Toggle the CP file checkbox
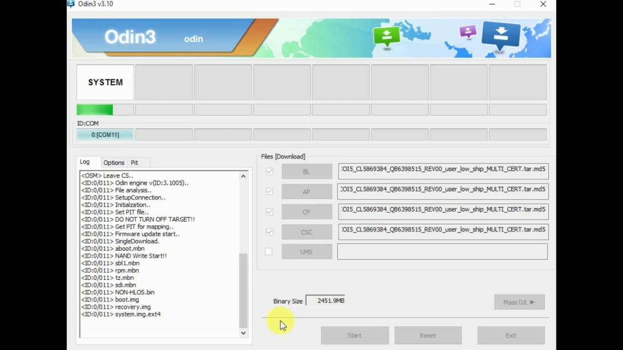623x350 pixels. (269, 212)
